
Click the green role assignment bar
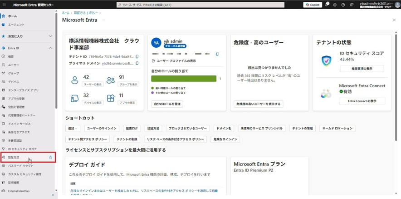click(184, 79)
